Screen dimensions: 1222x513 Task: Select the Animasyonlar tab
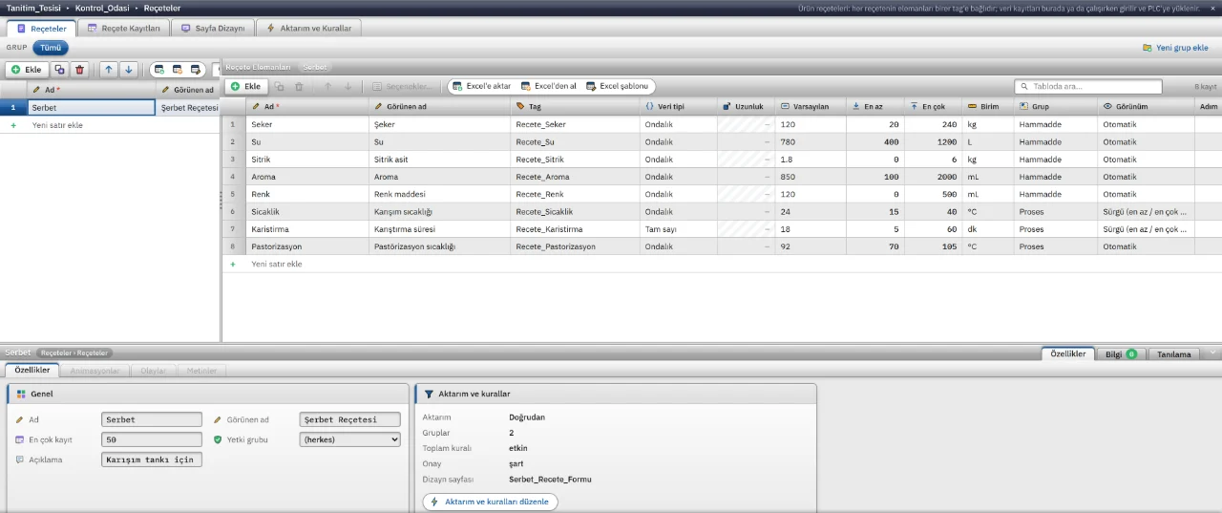(x=95, y=370)
